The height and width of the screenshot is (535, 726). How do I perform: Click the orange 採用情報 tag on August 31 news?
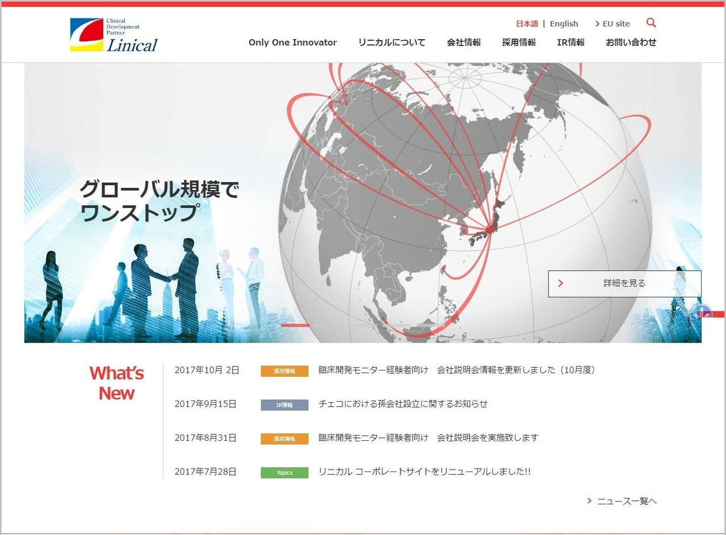(284, 439)
